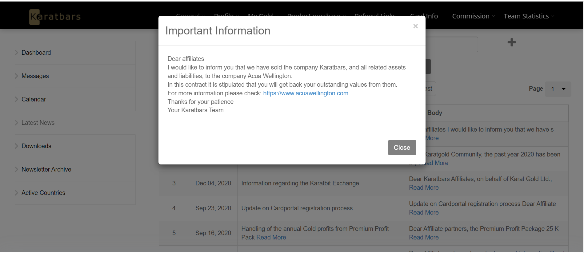The image size is (584, 253).
Task: Click the Close button in the dialog
Action: 402,148
